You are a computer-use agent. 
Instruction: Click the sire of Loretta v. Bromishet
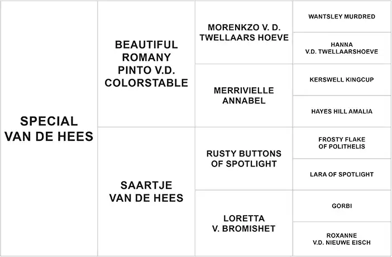tap(342, 206)
